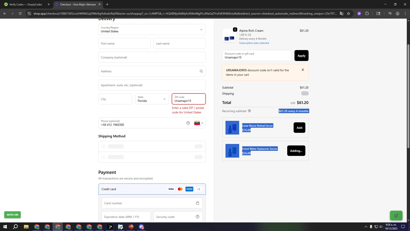The width and height of the screenshot is (410, 231).
Task: Click the ZIP code field
Action: click(x=189, y=99)
